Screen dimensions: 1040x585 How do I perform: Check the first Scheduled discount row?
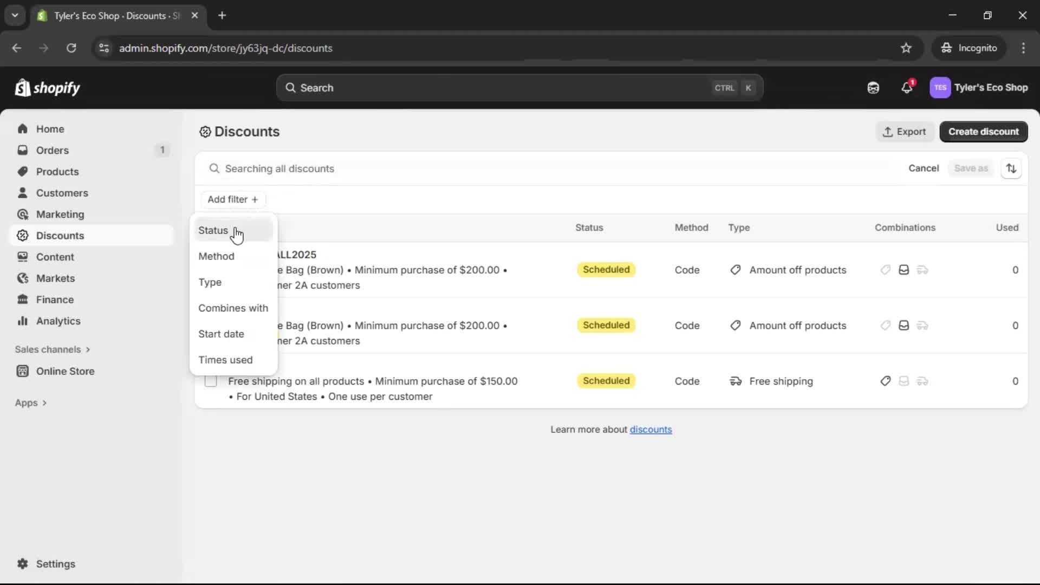[x=211, y=270]
